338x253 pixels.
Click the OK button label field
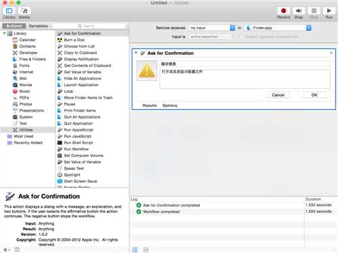[314, 95]
